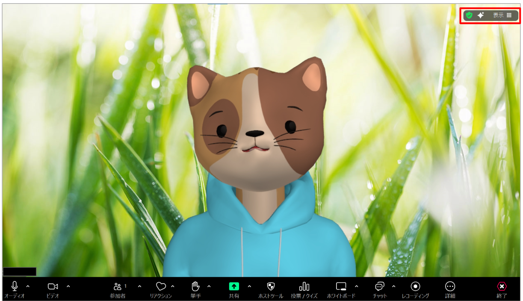Click the green security shield icon

pos(469,15)
